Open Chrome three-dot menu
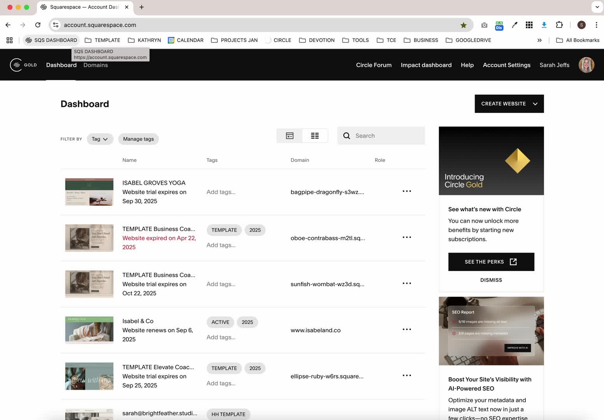This screenshot has height=420, width=604. coord(596,25)
